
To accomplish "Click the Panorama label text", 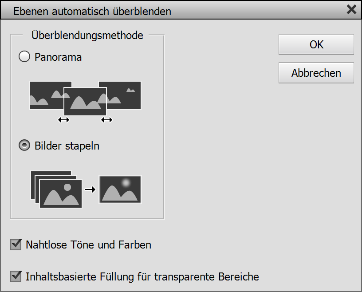I will pyautogui.click(x=58, y=57).
